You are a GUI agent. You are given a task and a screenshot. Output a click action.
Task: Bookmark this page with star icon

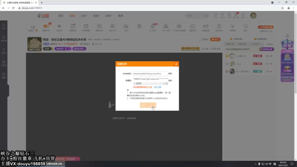(283, 8)
